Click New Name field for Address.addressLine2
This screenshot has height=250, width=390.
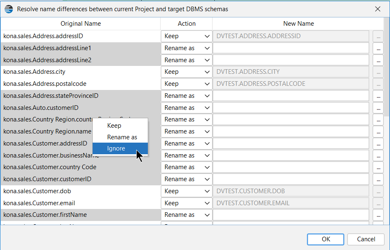(291, 60)
